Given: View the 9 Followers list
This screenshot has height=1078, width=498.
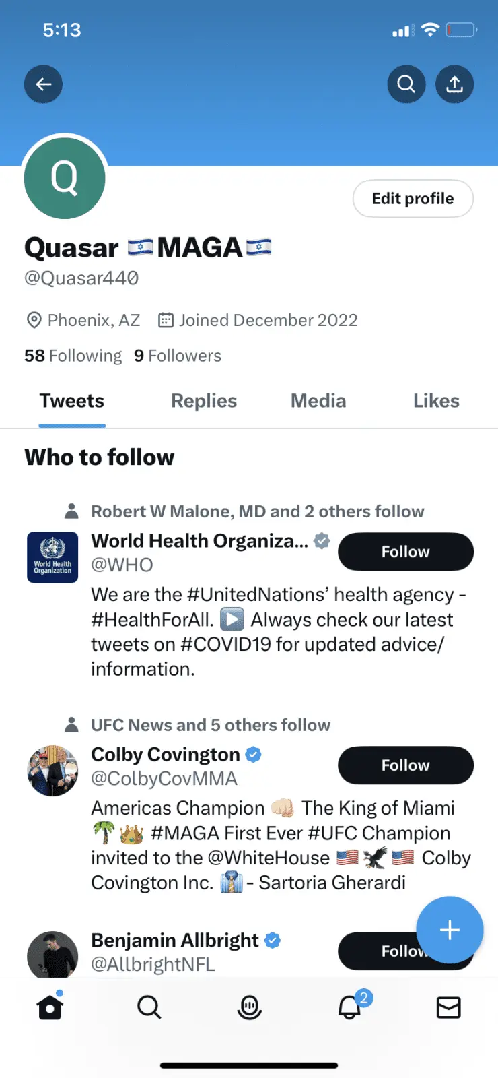Looking at the screenshot, I should (x=178, y=356).
